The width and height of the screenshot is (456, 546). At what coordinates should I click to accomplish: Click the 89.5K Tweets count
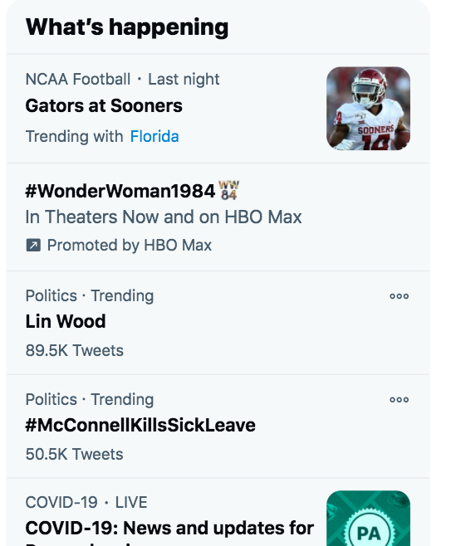tap(75, 350)
